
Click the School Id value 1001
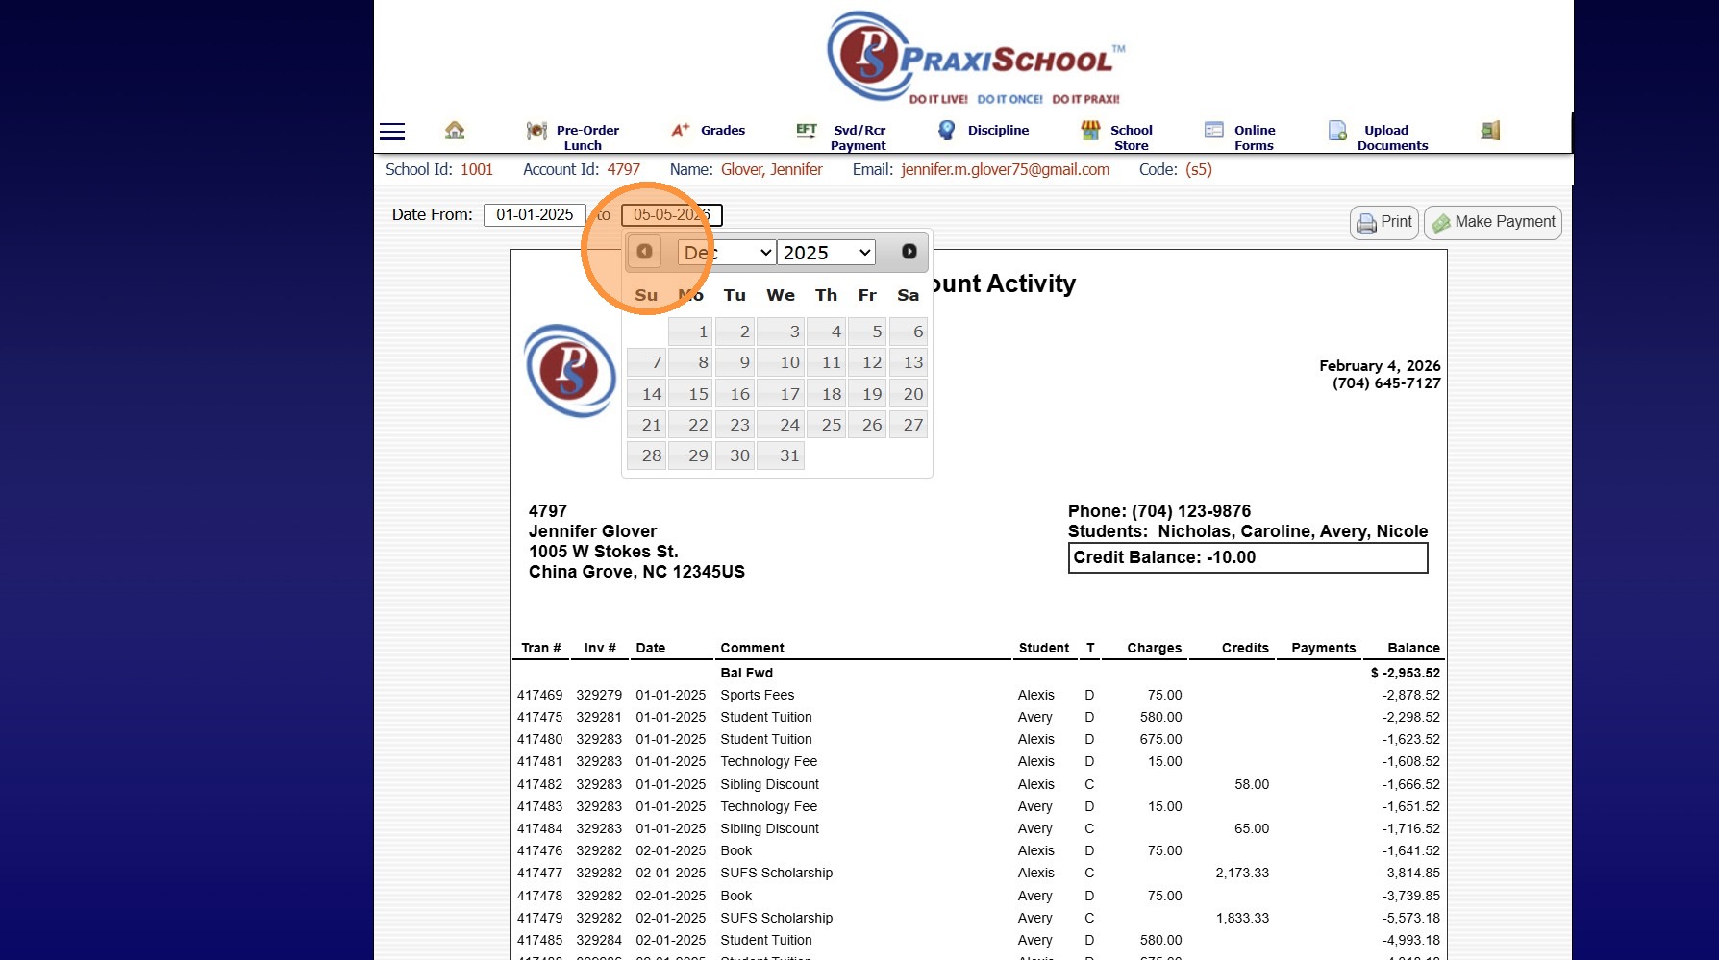pos(477,169)
